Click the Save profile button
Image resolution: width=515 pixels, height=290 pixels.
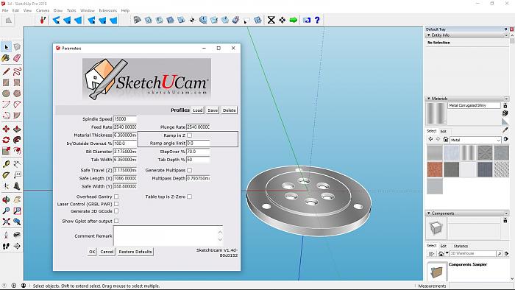[x=213, y=110]
